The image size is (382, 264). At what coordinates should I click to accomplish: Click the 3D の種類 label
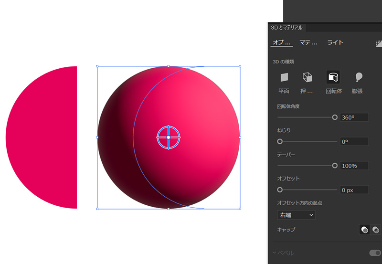[283, 62]
